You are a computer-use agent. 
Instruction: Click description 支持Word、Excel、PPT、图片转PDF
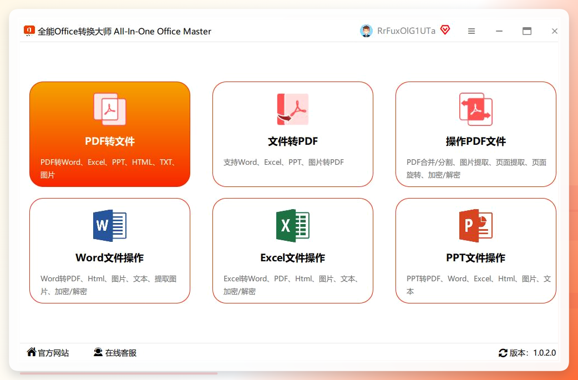point(283,162)
